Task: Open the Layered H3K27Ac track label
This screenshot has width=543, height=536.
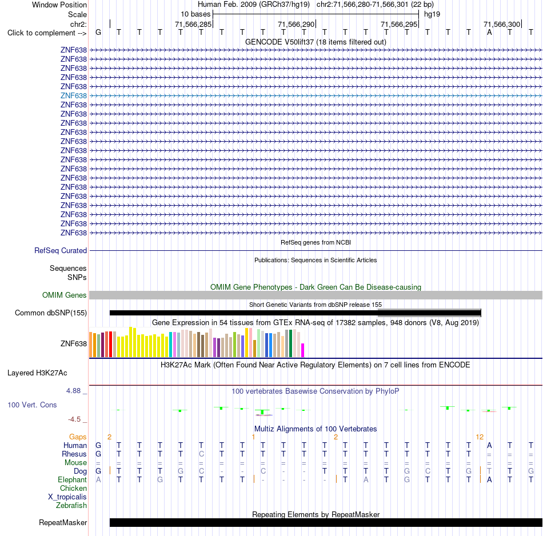Action: (37, 373)
